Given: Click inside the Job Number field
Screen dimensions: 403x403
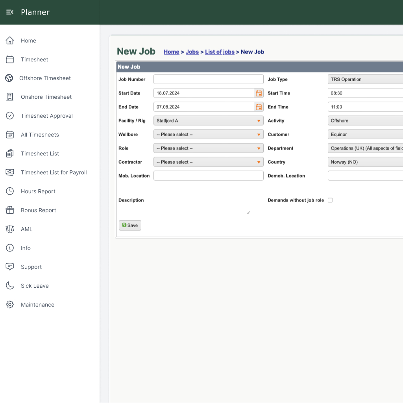Looking at the screenshot, I should (208, 79).
